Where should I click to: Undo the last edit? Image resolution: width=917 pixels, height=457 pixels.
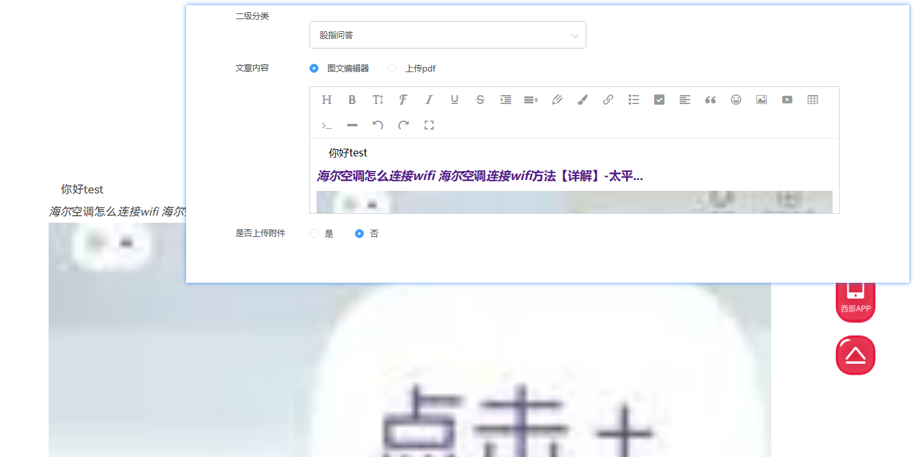pyautogui.click(x=378, y=125)
